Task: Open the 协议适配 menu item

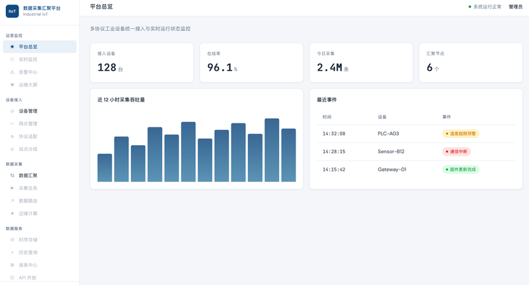Action: click(x=40, y=137)
